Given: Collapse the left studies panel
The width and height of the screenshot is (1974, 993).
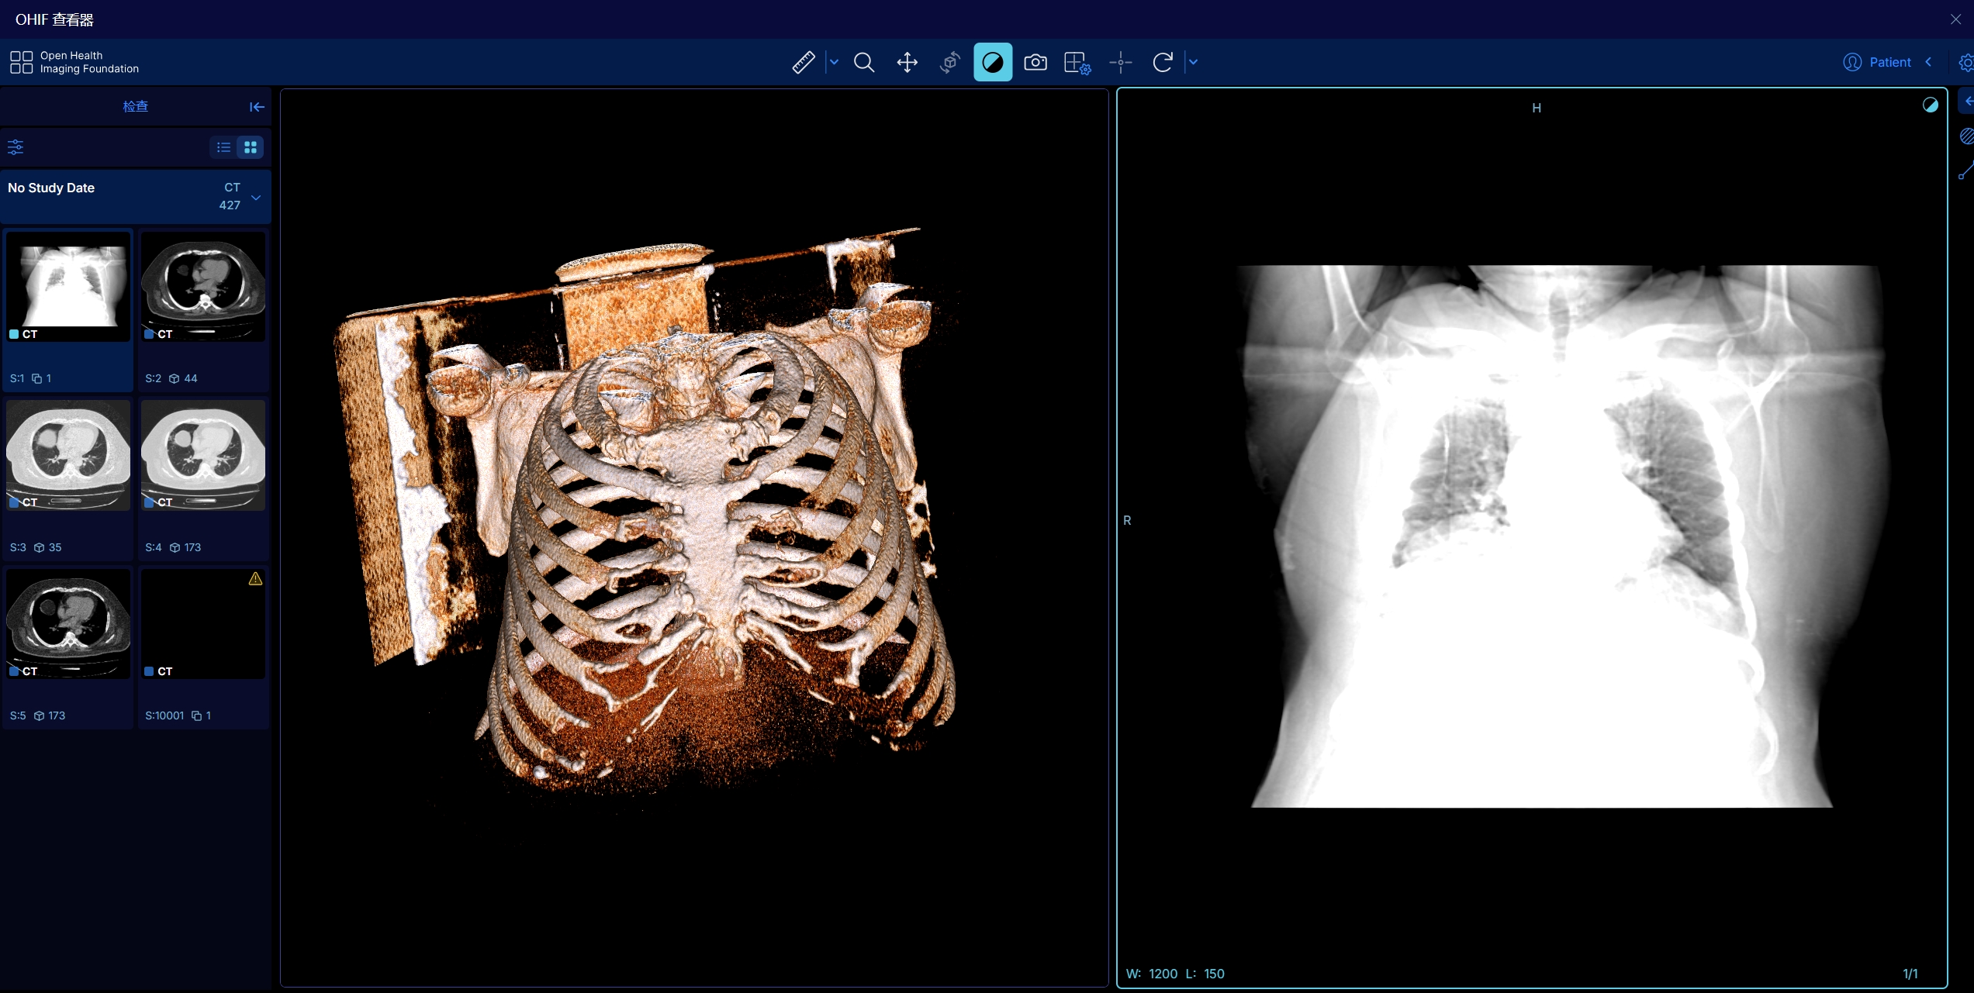Looking at the screenshot, I should pos(257,107).
